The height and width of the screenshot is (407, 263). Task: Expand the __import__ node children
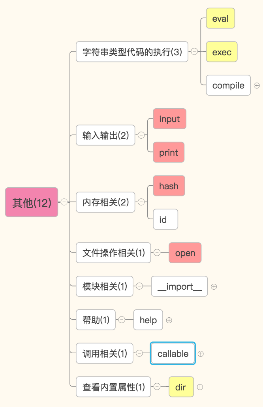point(214,286)
